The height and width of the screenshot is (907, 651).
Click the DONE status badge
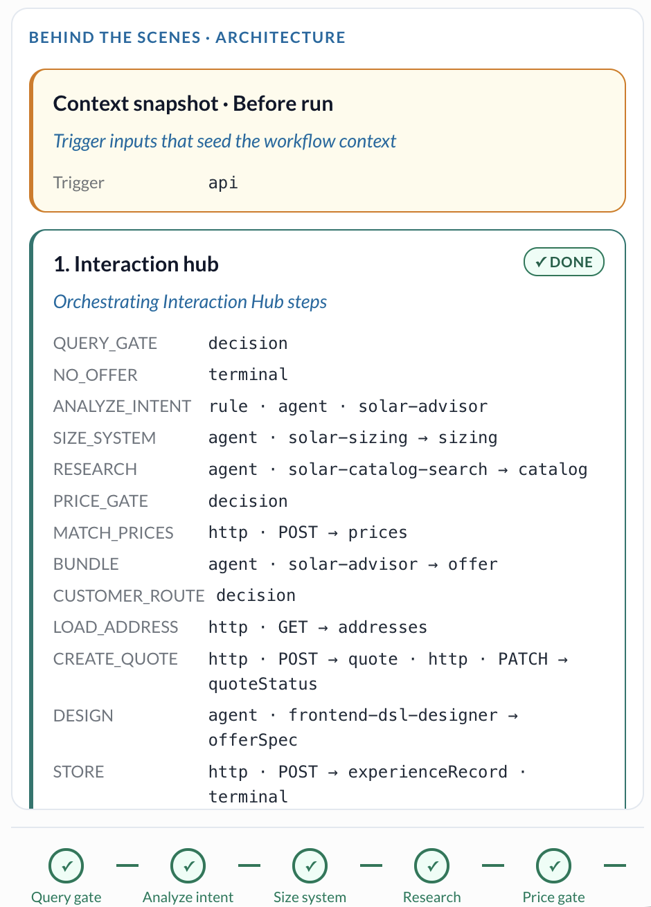click(564, 262)
